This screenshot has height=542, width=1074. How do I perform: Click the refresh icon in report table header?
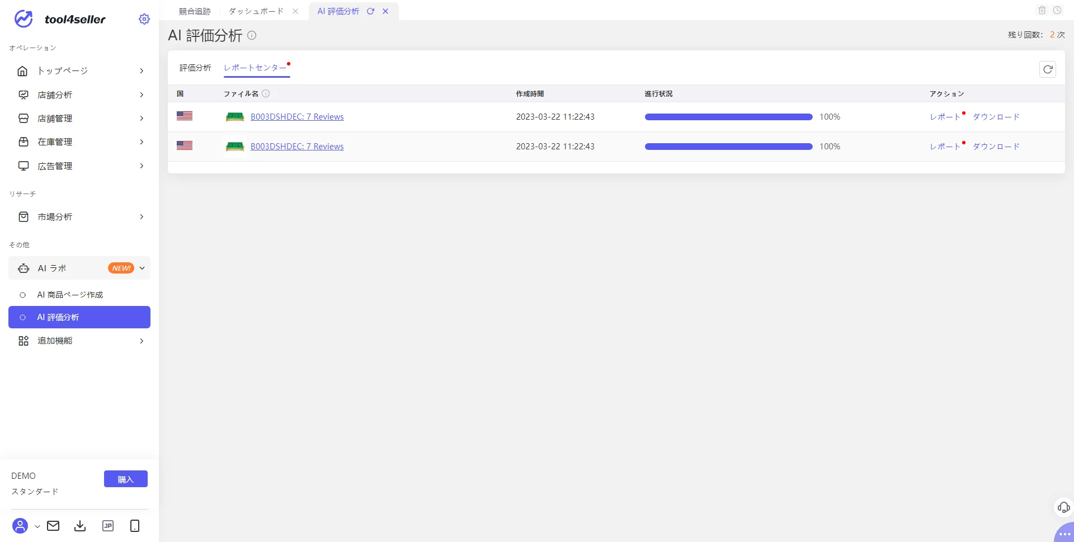pyautogui.click(x=1048, y=69)
